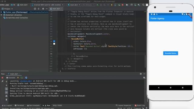The image size is (194, 109).
Task: Select main.dart tab in Run panel
Action: tap(14, 74)
